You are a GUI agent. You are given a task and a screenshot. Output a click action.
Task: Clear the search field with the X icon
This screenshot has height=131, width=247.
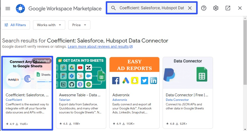(190, 8)
